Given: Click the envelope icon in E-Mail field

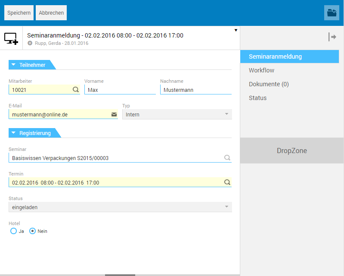Looking at the screenshot, I should pyautogui.click(x=114, y=115).
